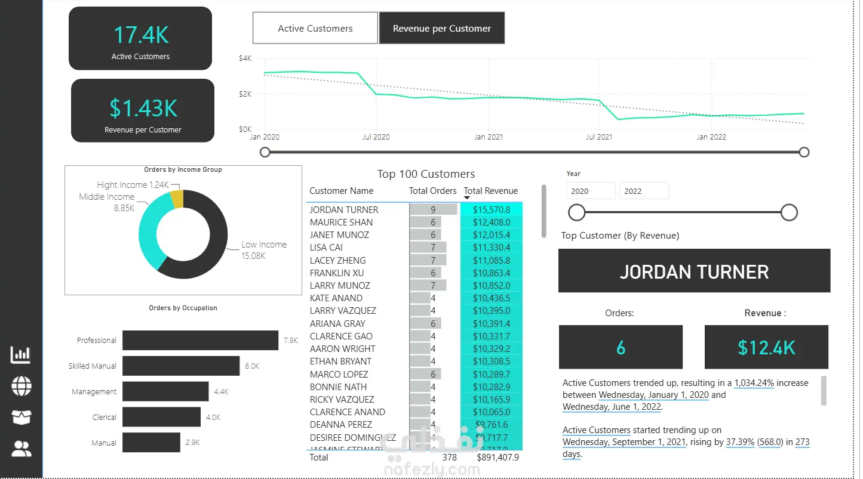This screenshot has width=863, height=479.
Task: Click the 37.39% link in the narrative
Action: coord(740,442)
